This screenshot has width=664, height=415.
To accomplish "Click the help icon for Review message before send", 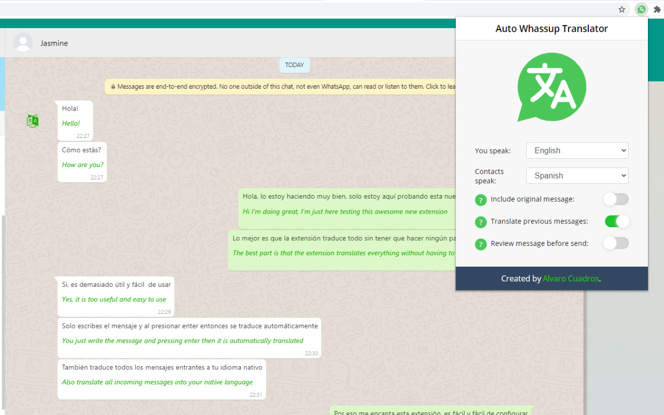I will 480,243.
